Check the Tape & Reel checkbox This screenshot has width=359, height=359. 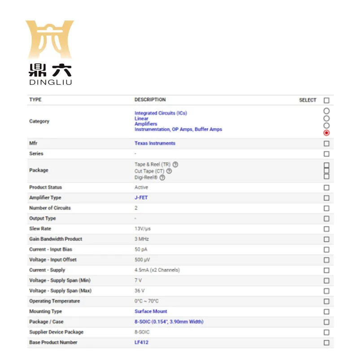(x=327, y=165)
